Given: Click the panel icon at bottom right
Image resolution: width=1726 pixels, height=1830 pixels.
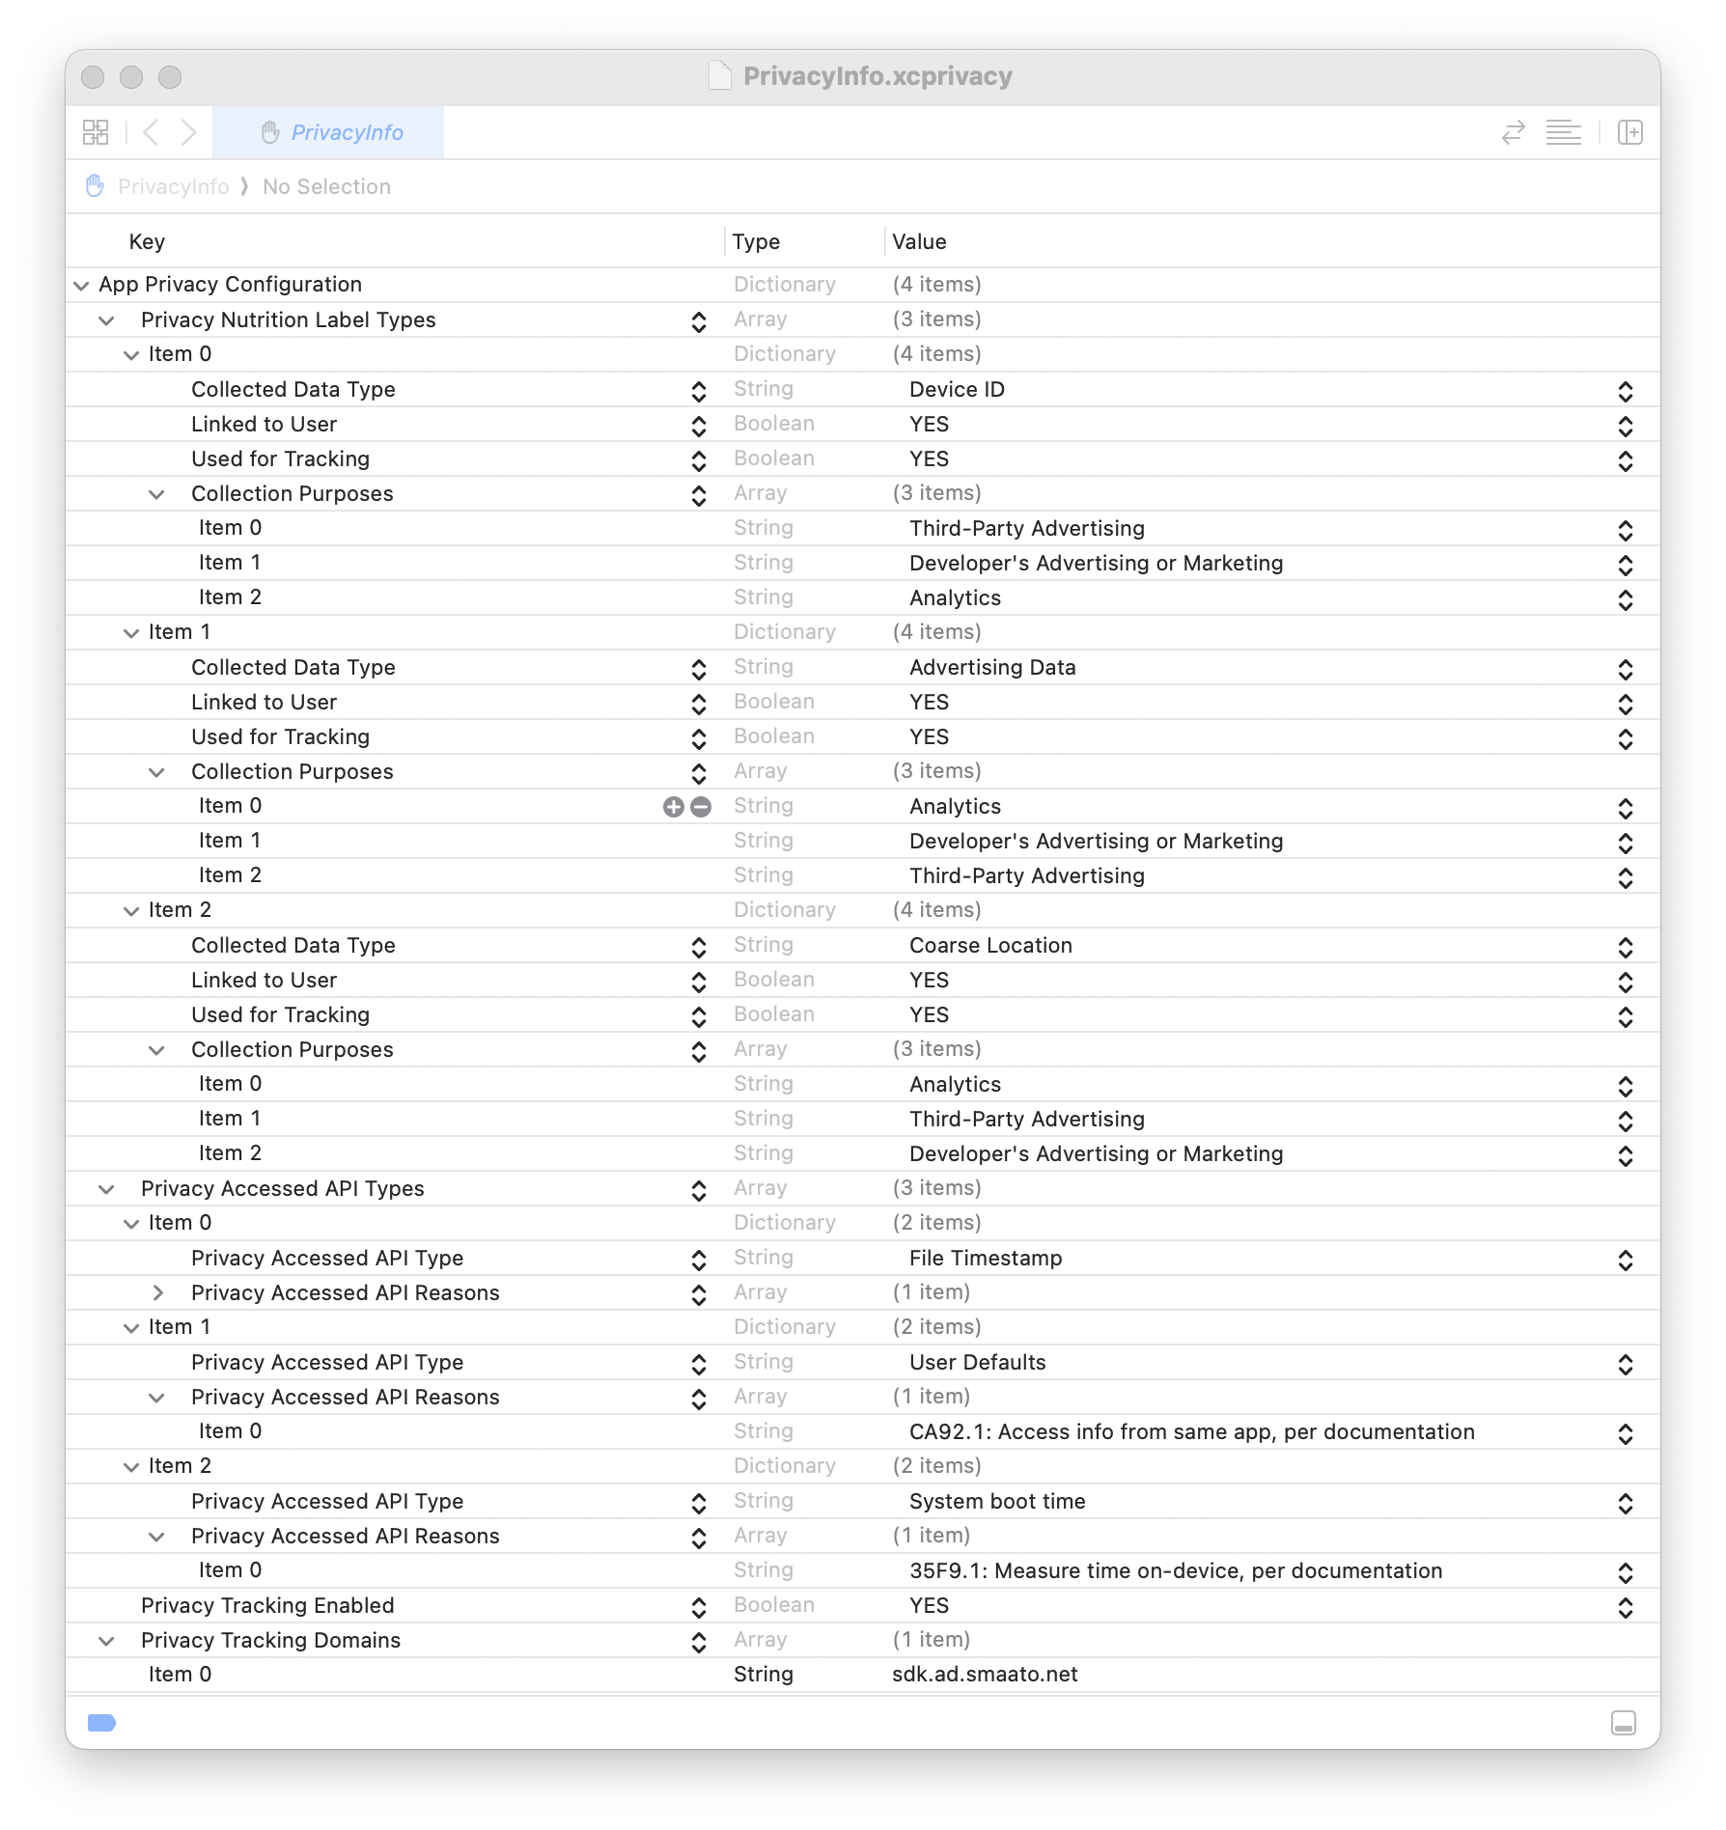Looking at the screenshot, I should tap(1626, 1723).
